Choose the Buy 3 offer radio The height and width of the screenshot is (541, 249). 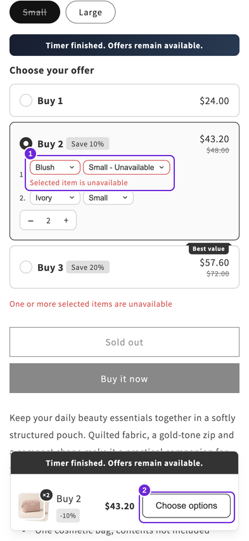pyautogui.click(x=26, y=267)
